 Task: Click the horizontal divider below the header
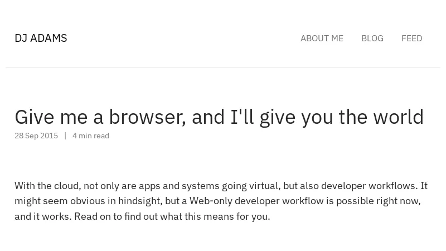click(x=223, y=67)
